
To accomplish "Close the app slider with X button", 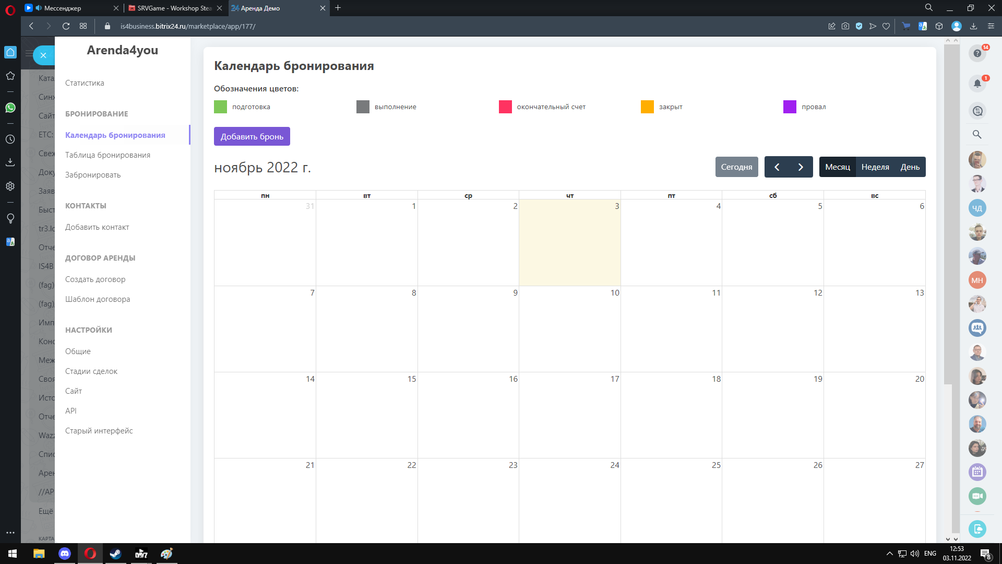I will point(43,55).
